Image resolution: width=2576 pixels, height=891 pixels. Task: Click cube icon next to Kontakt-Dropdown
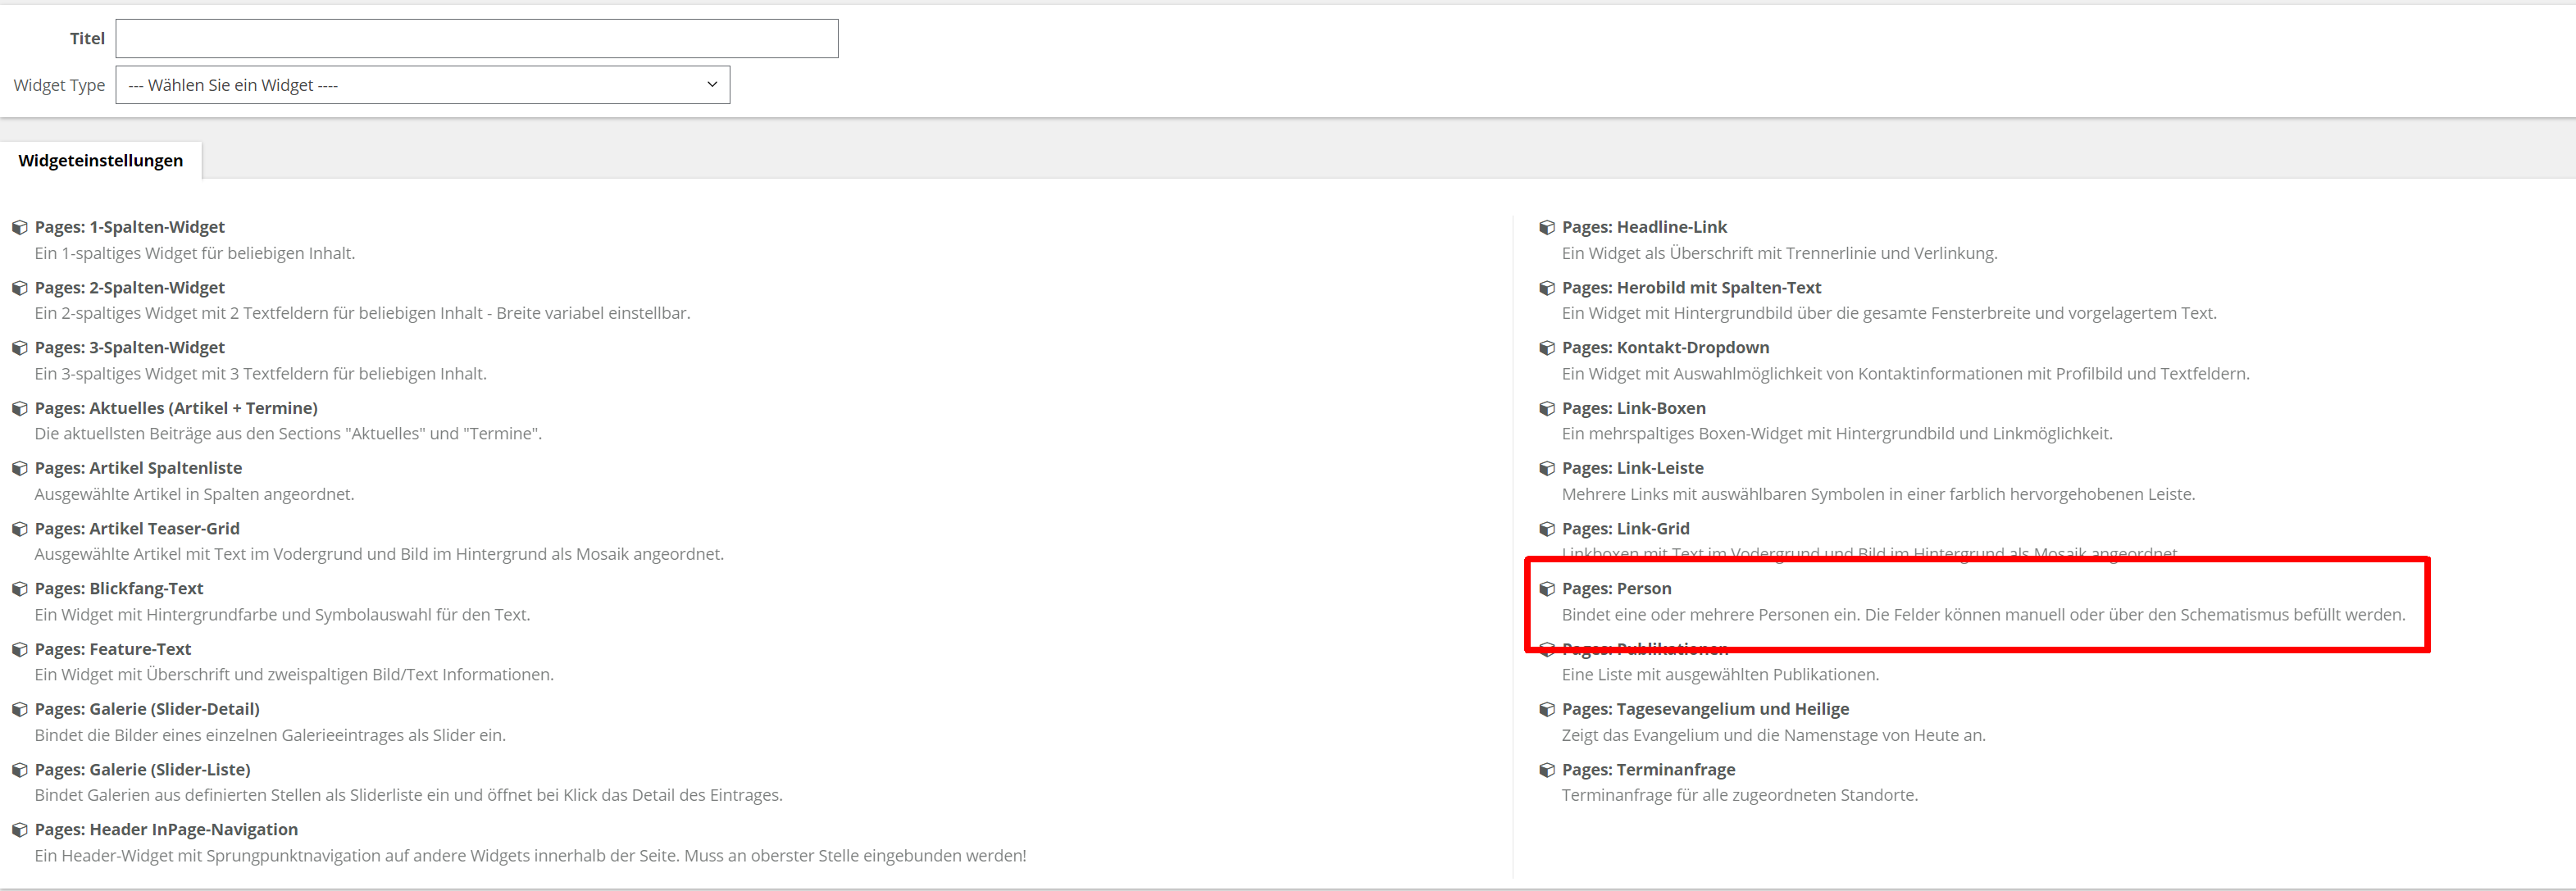pos(1546,348)
